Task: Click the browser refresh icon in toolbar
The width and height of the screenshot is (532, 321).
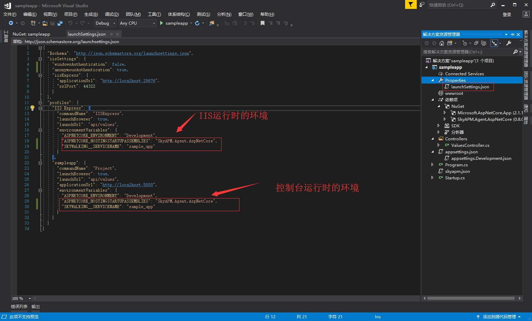Action: click(x=197, y=23)
